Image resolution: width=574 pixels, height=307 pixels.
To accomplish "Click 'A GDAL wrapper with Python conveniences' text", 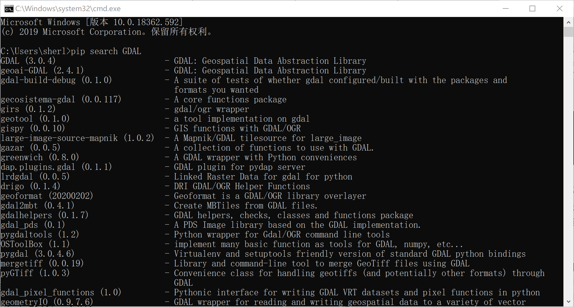I will click(265, 157).
